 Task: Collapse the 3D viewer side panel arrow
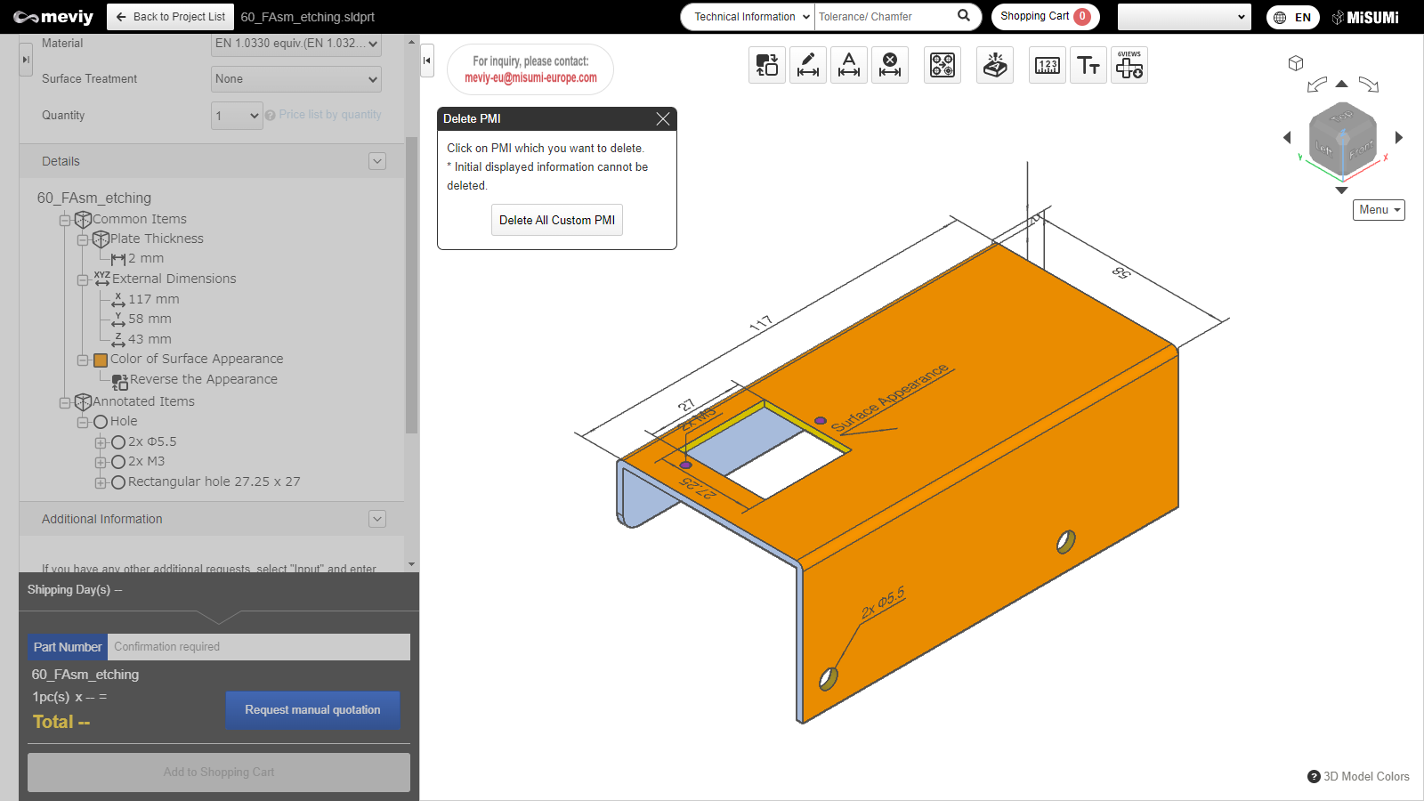pos(427,61)
